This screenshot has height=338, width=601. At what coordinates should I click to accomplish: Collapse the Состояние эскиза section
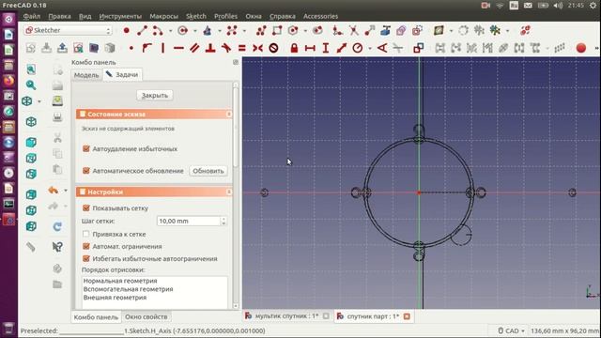(229, 115)
